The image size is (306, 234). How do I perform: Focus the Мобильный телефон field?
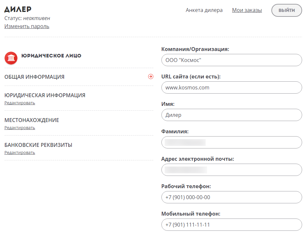coord(232,225)
